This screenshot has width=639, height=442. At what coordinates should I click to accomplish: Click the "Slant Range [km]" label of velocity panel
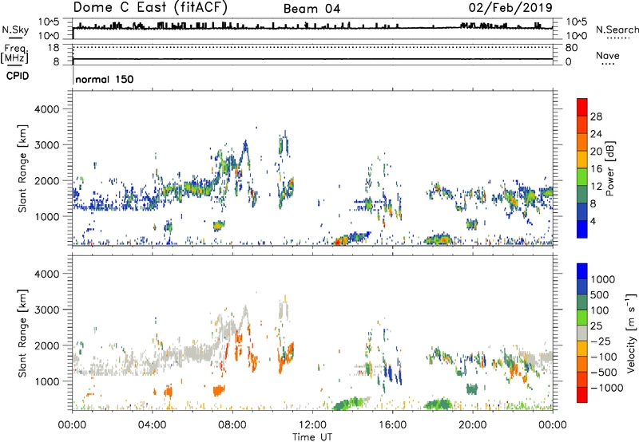22,333
